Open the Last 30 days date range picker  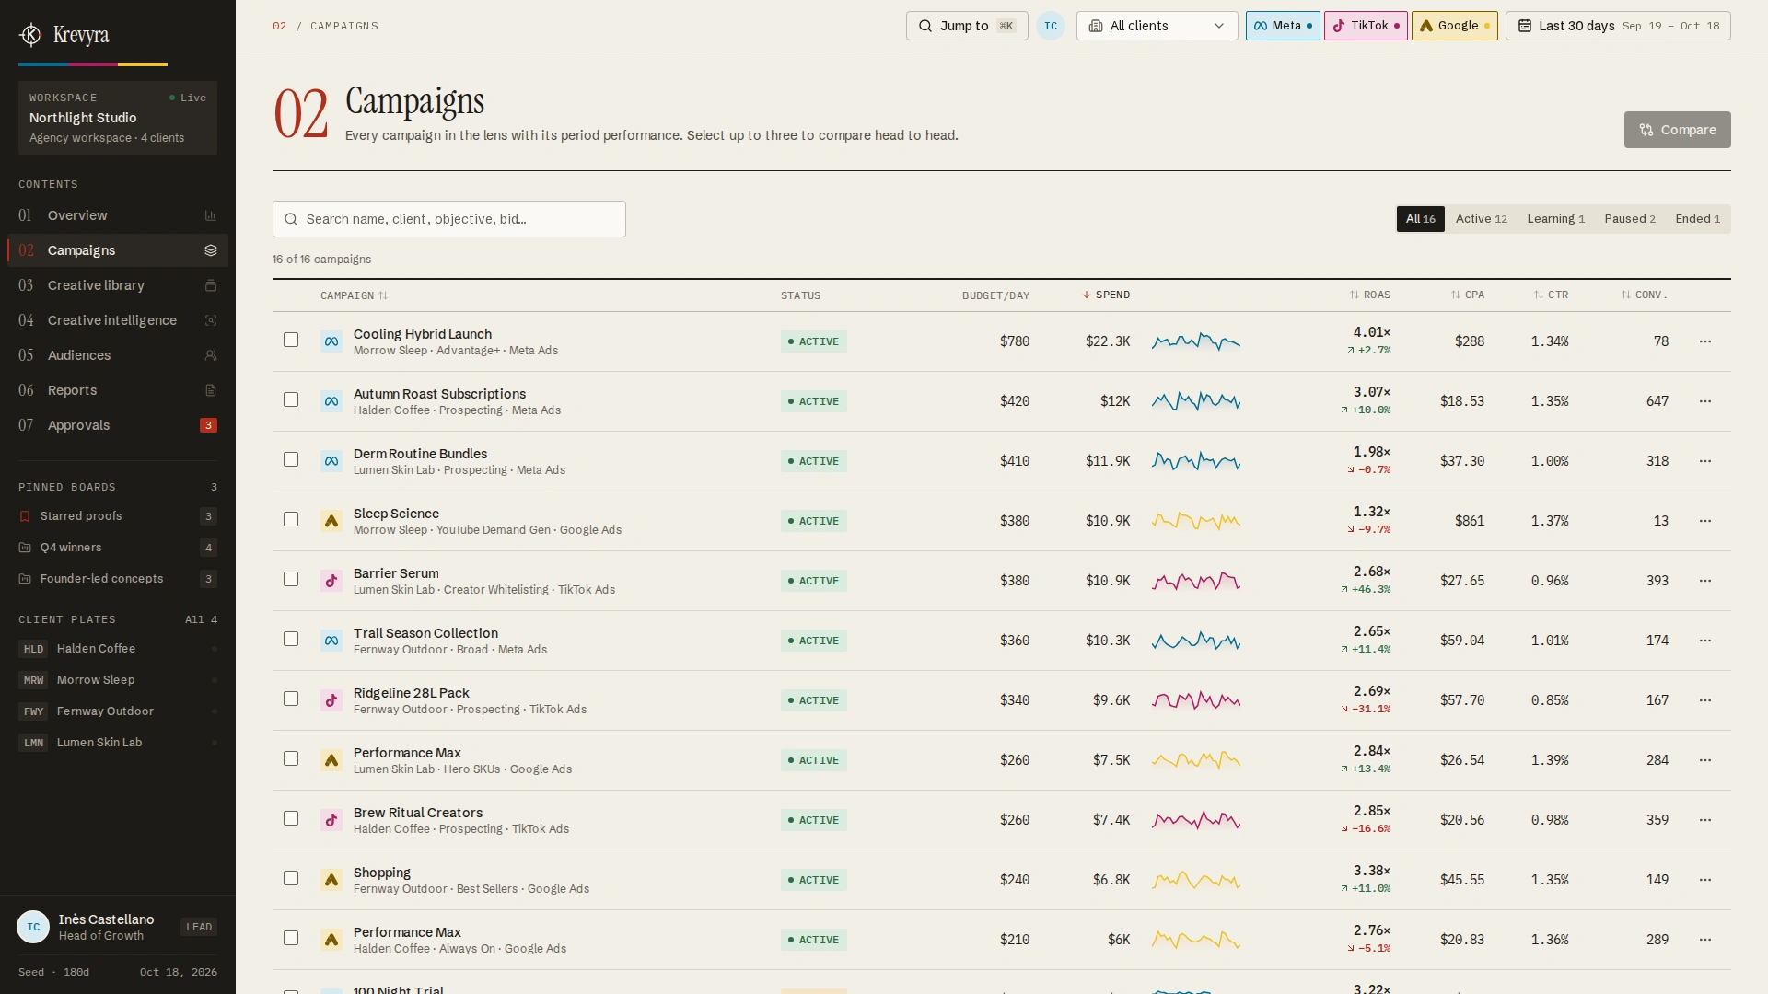point(1618,26)
